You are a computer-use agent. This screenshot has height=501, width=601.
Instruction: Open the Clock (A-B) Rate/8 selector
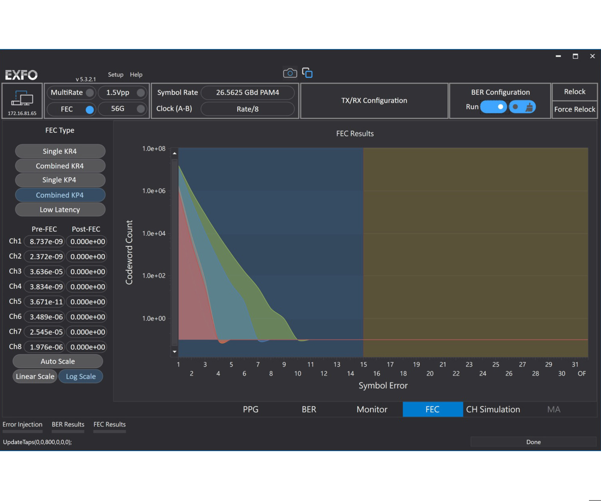(x=247, y=109)
